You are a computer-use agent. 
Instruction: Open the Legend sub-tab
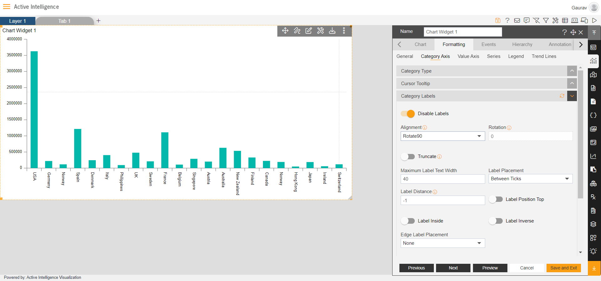(516, 56)
